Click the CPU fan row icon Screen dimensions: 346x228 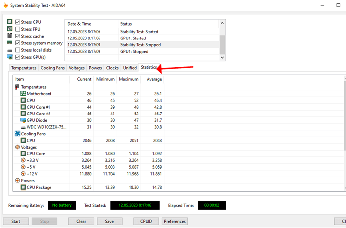tap(23, 141)
